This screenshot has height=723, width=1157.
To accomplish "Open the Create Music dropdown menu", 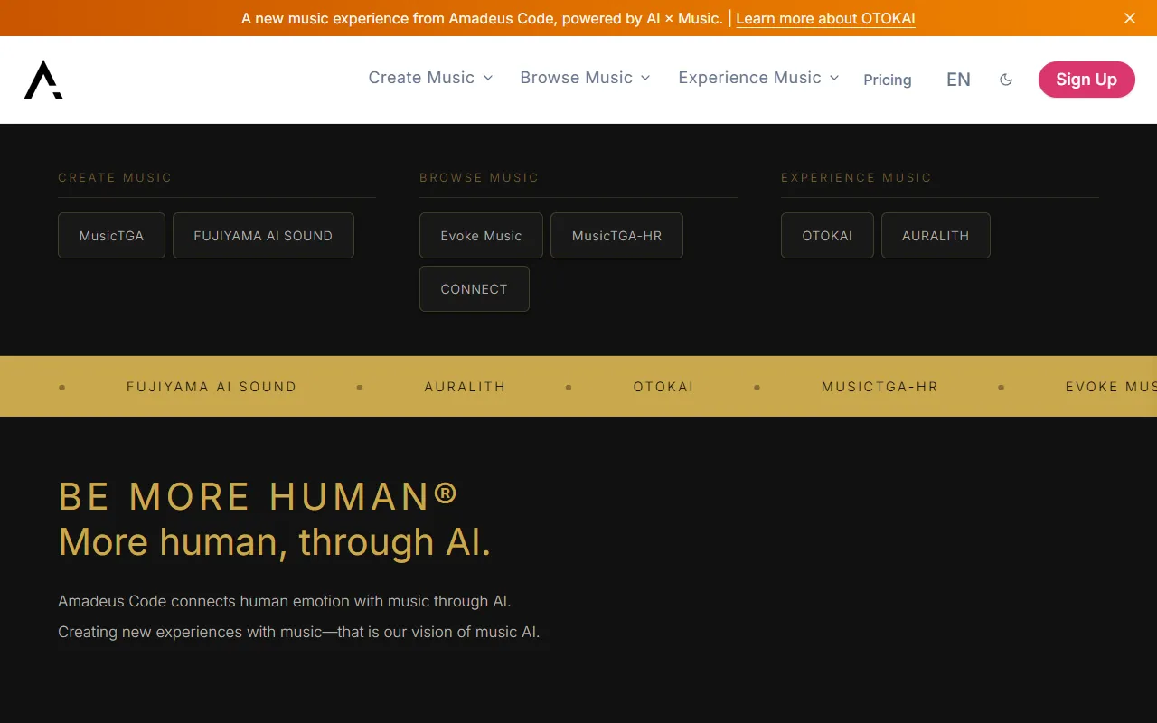I will pos(430,78).
